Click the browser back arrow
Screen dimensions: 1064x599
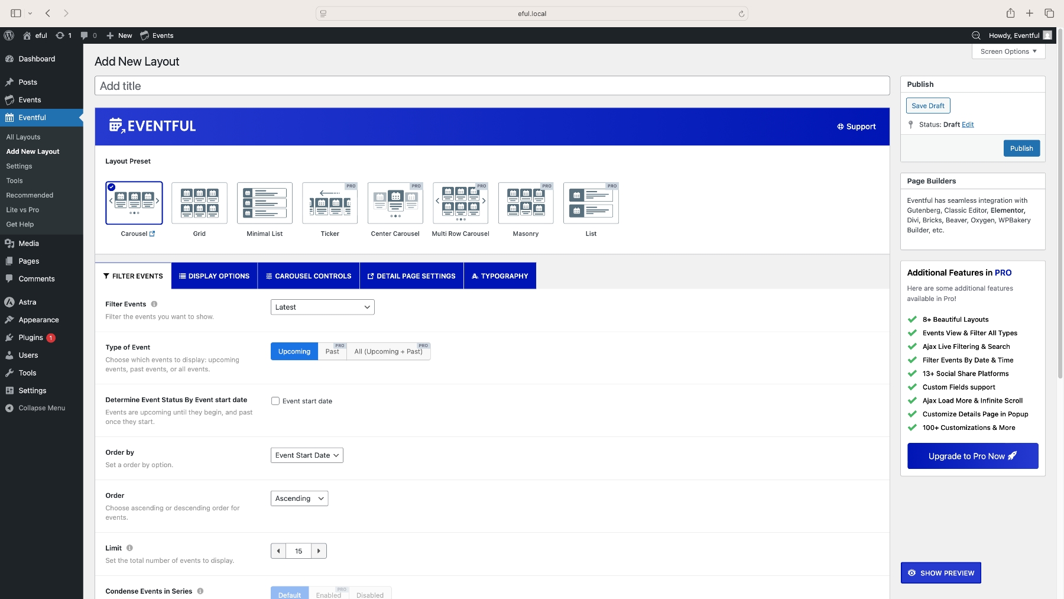coord(48,13)
